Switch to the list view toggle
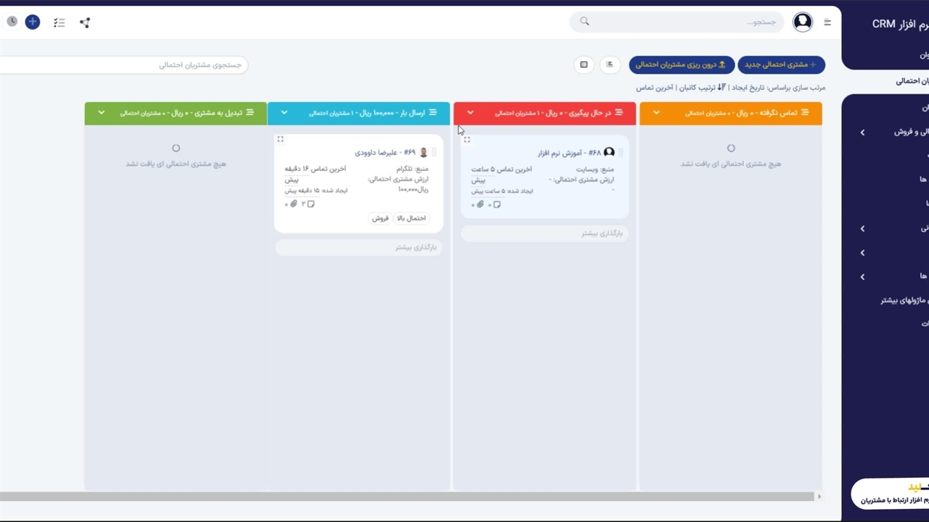 click(x=610, y=65)
